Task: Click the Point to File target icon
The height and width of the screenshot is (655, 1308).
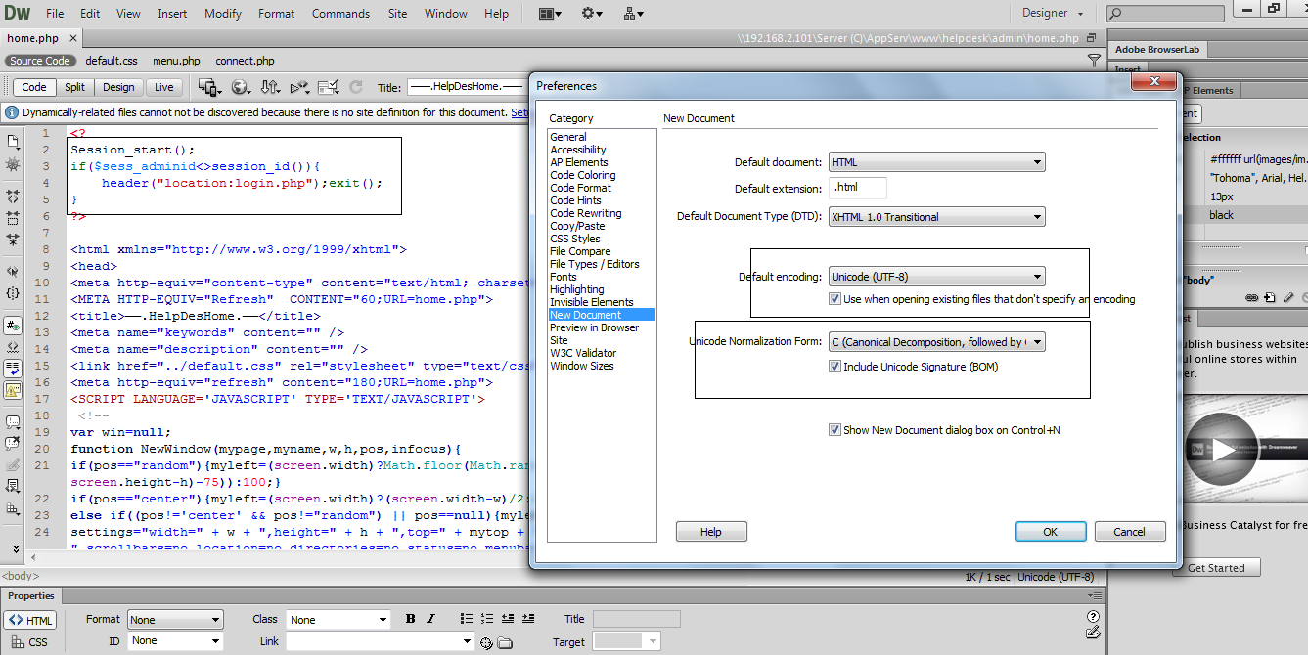Action: coord(486,642)
